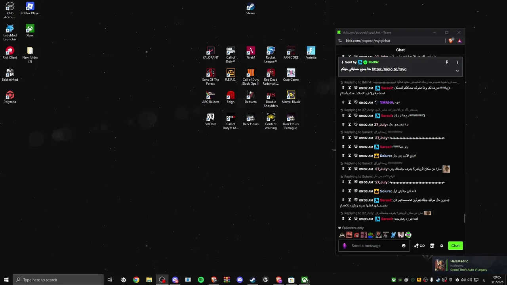Viewport: 507px width, 285px height.
Task: Expand the pinned BotRix message chevron
Action: [457, 71]
